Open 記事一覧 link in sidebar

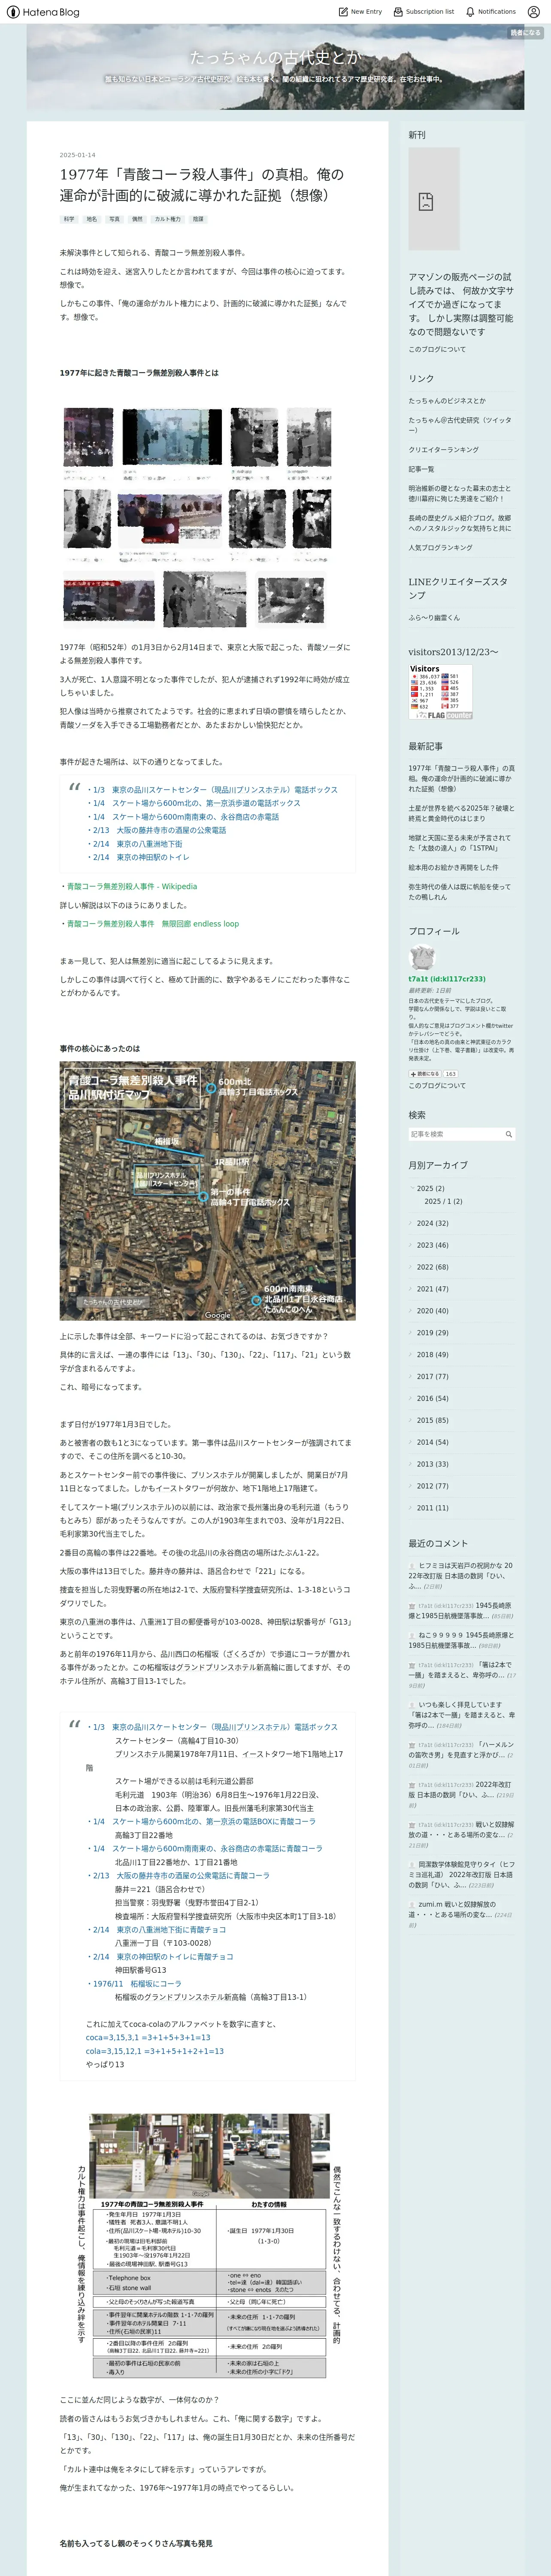(x=421, y=469)
